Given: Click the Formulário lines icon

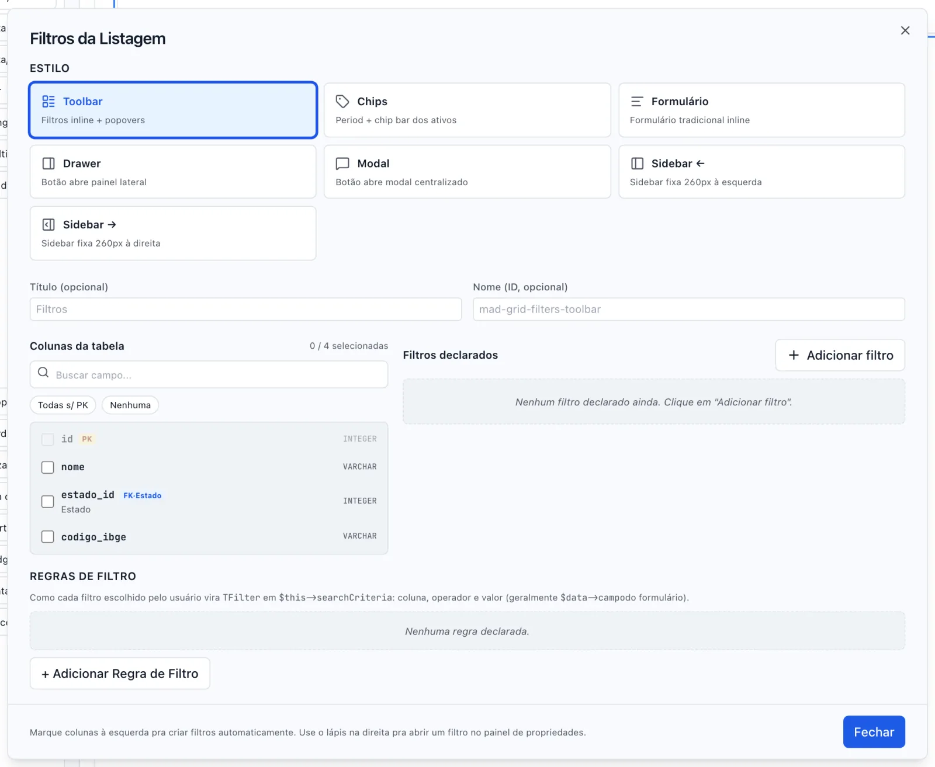Looking at the screenshot, I should pos(637,102).
